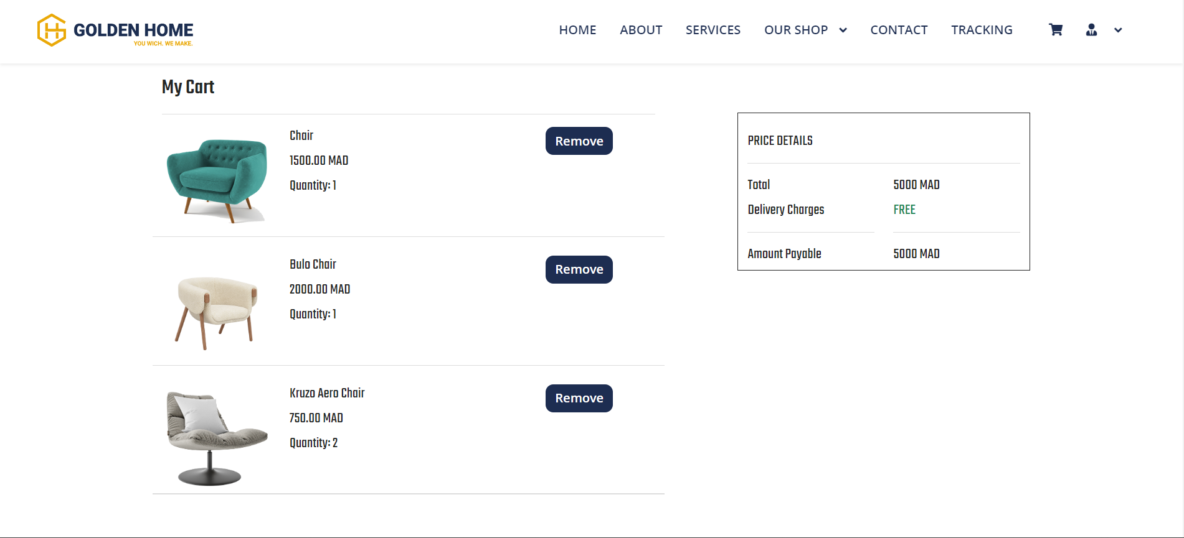The height and width of the screenshot is (538, 1184).
Task: Open the Bulo Chair product title
Action: [x=313, y=264]
